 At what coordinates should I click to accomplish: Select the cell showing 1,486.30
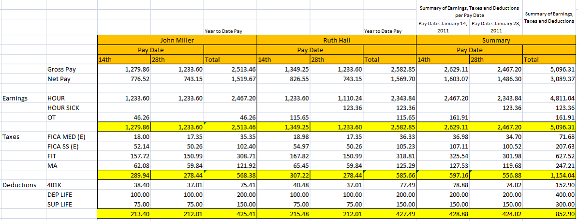pyautogui.click(x=496, y=79)
